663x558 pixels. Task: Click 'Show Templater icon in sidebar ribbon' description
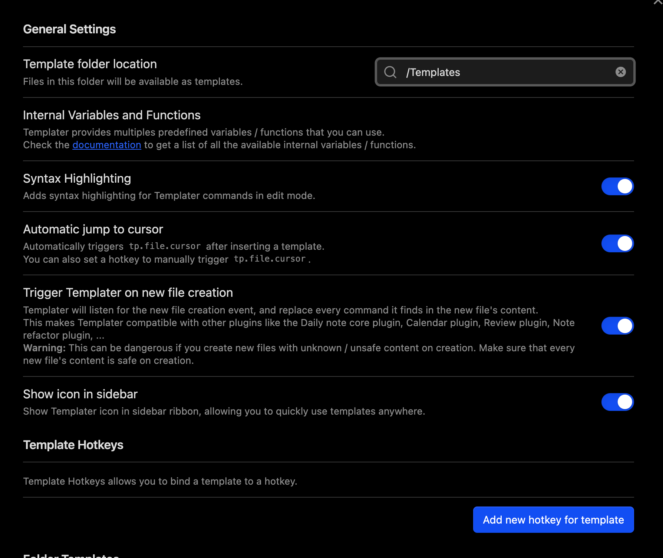point(224,411)
